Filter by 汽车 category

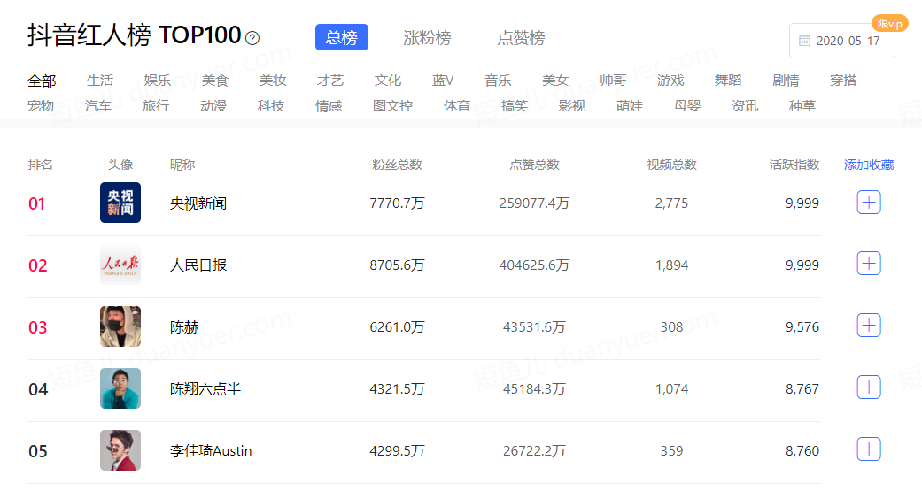[98, 106]
